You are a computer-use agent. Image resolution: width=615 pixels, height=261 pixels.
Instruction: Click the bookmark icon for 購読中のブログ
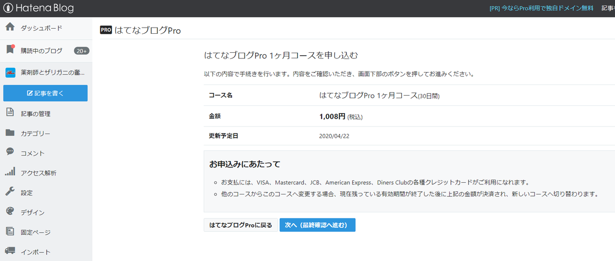point(10,50)
